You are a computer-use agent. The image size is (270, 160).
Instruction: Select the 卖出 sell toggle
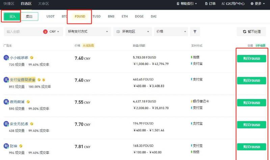pos(29,17)
